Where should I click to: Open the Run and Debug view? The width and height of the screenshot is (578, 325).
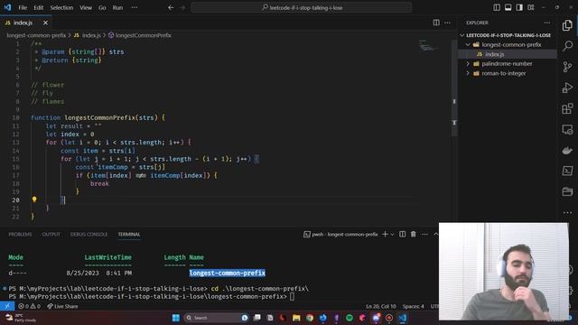pyautogui.click(x=567, y=88)
